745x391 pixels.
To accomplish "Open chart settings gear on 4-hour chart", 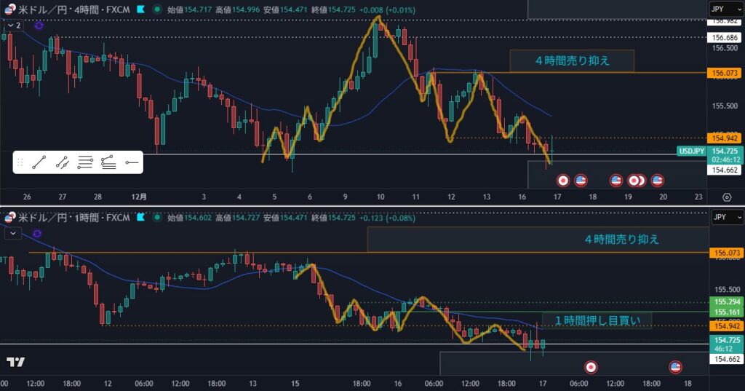I will pos(727,197).
